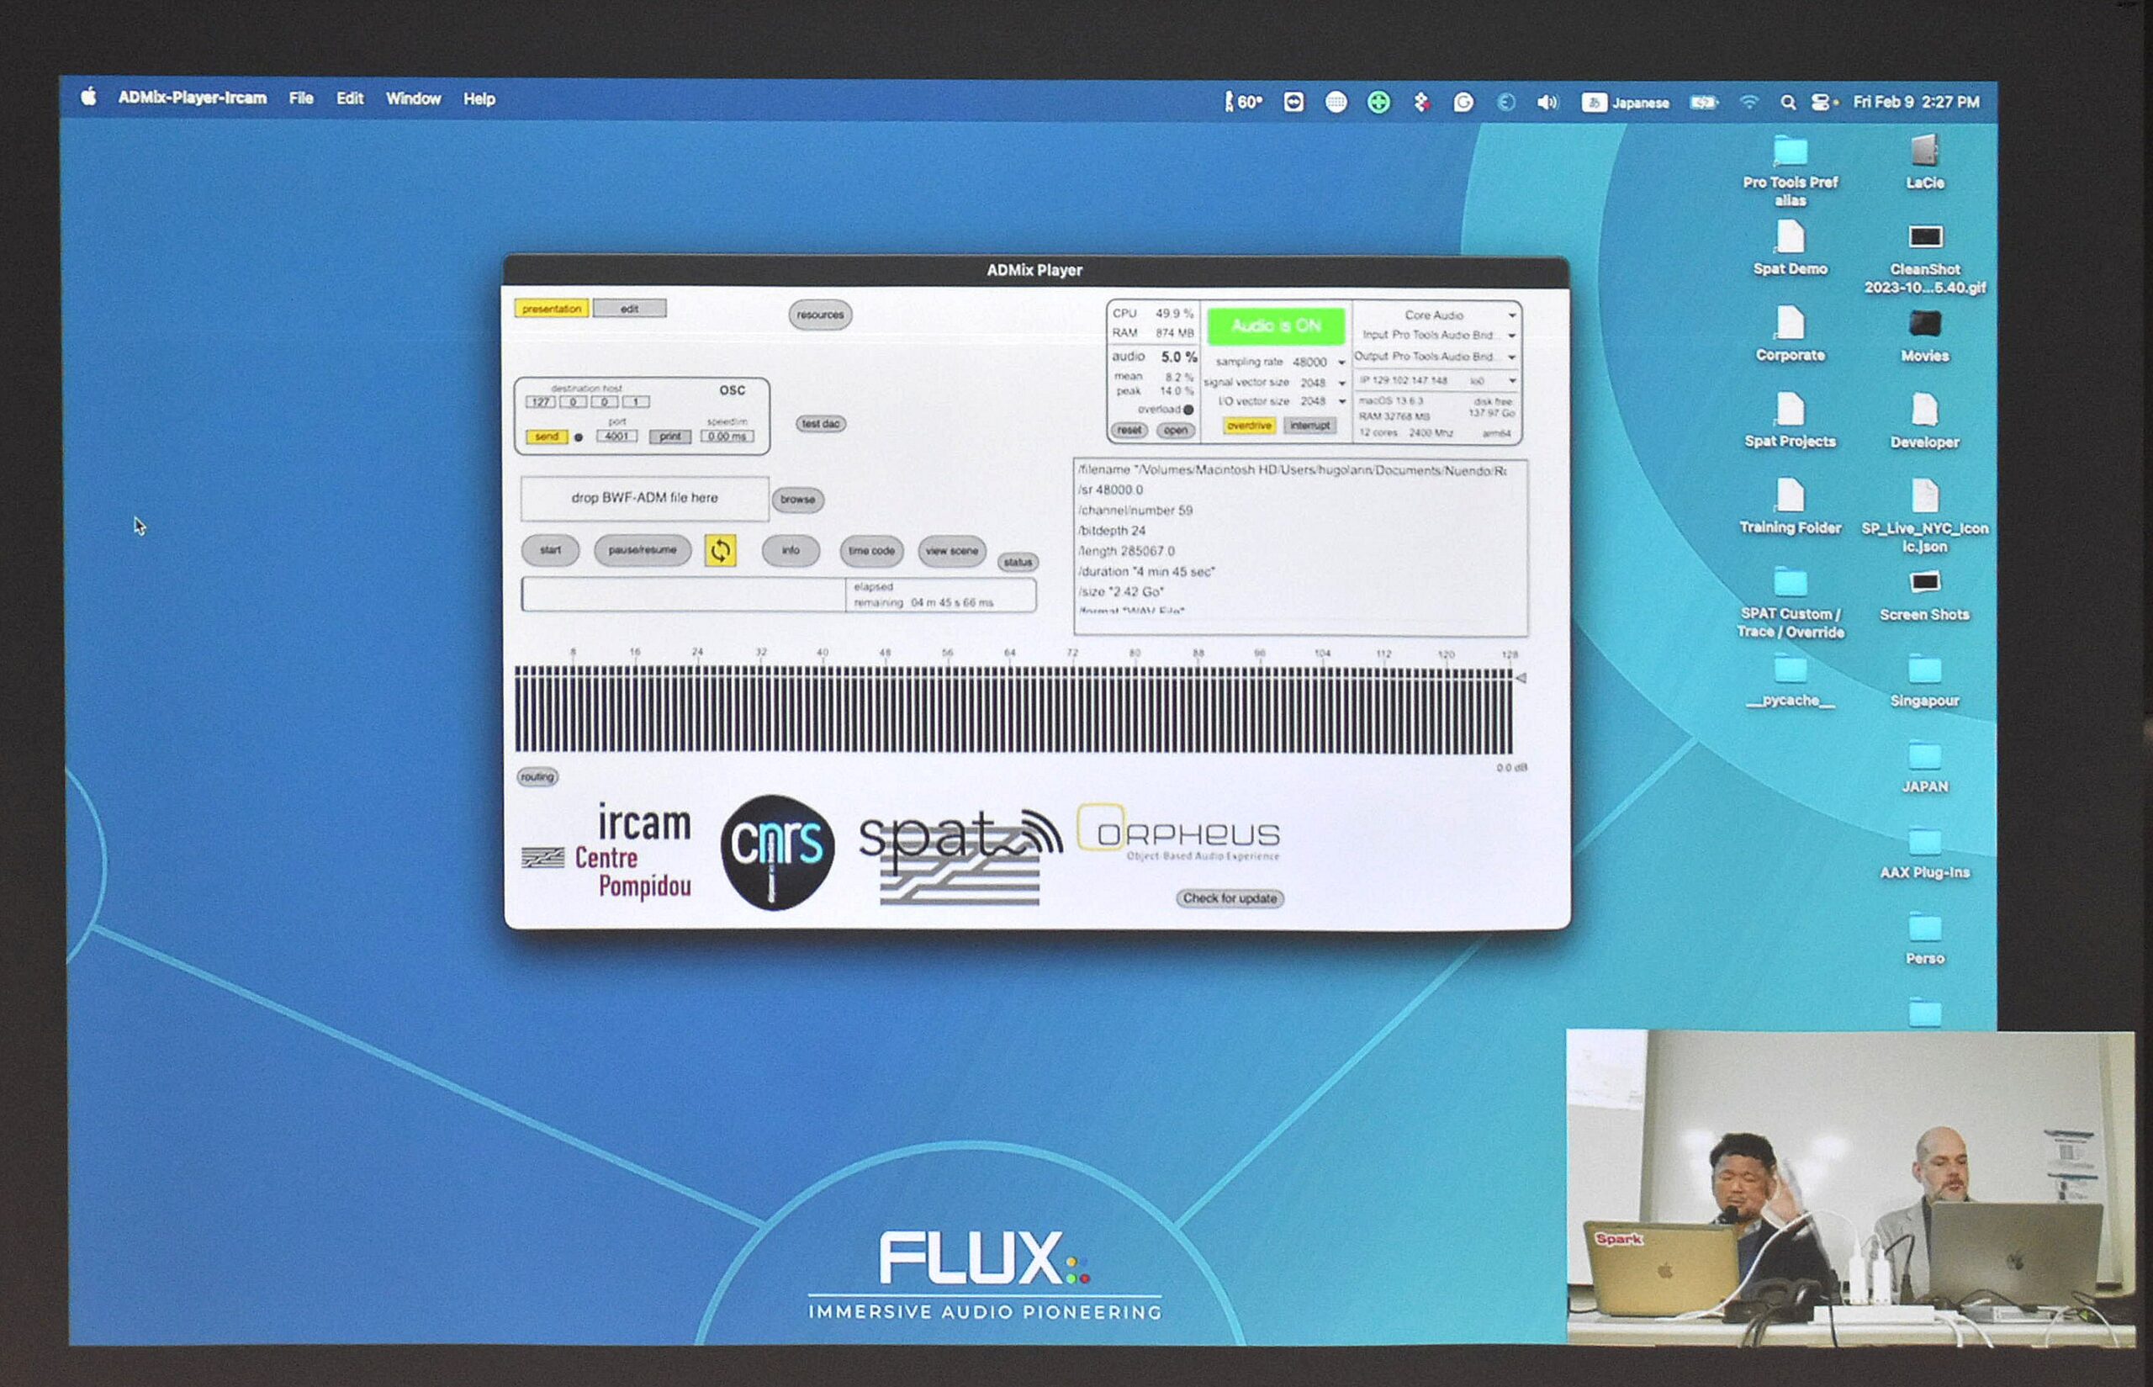Open the sampling rate 48000 dropdown

(1320, 362)
